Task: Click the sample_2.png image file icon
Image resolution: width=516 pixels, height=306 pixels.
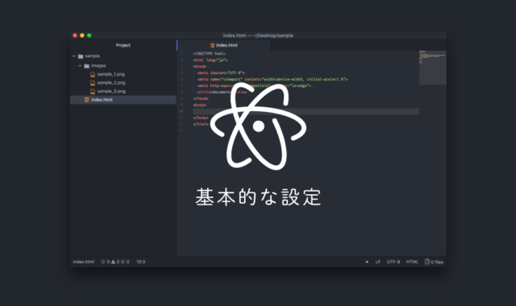Action: [93, 83]
